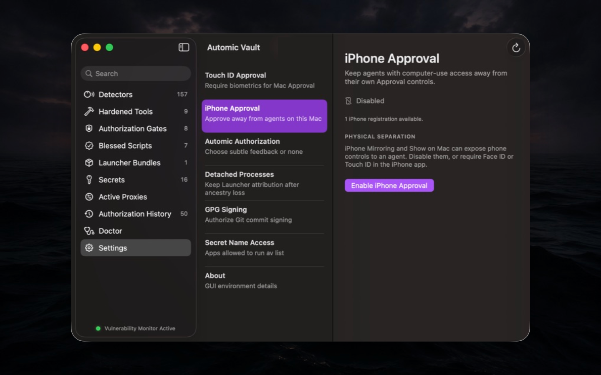The height and width of the screenshot is (375, 601).
Task: Click the PHYSICAL SEPARATION heading
Action: click(x=380, y=137)
